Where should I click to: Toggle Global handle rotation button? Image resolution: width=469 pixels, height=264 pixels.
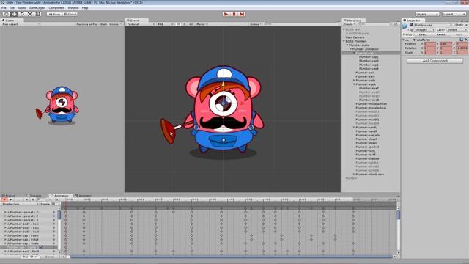click(x=70, y=14)
